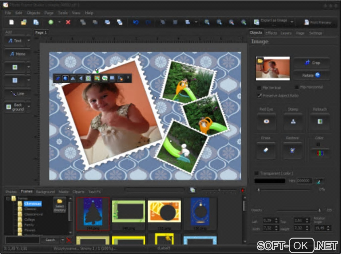Viewport: 341px width, 254px height.
Task: Click the Line add button
Action: pos(17,94)
